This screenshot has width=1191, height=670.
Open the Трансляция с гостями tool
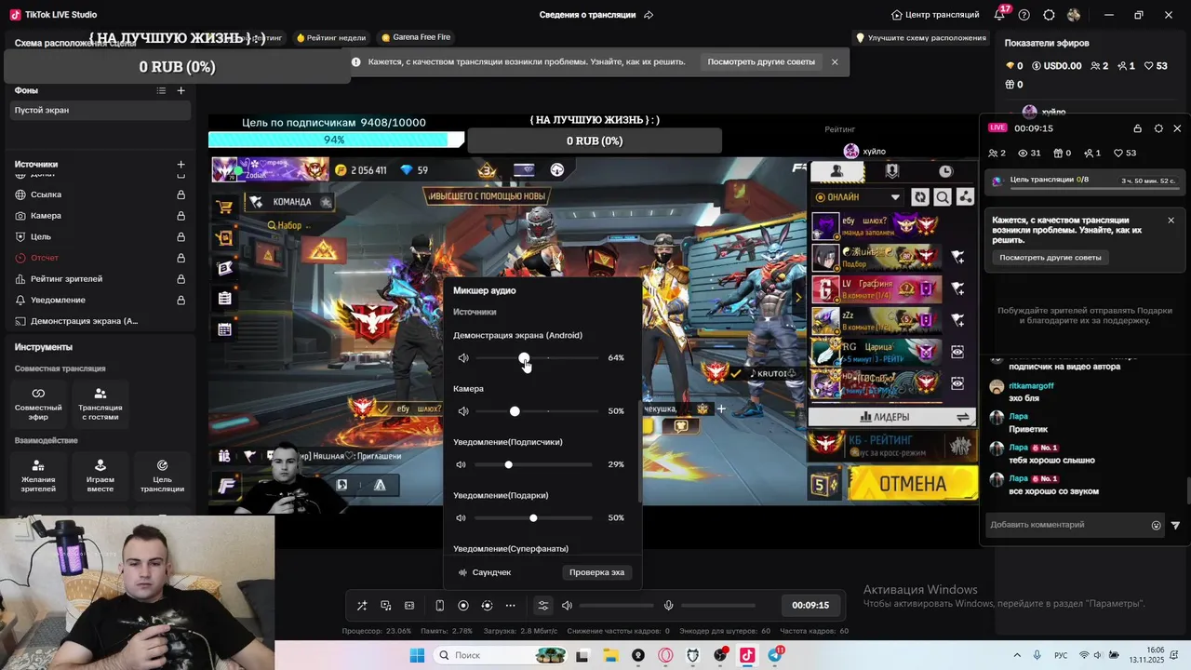coord(100,404)
